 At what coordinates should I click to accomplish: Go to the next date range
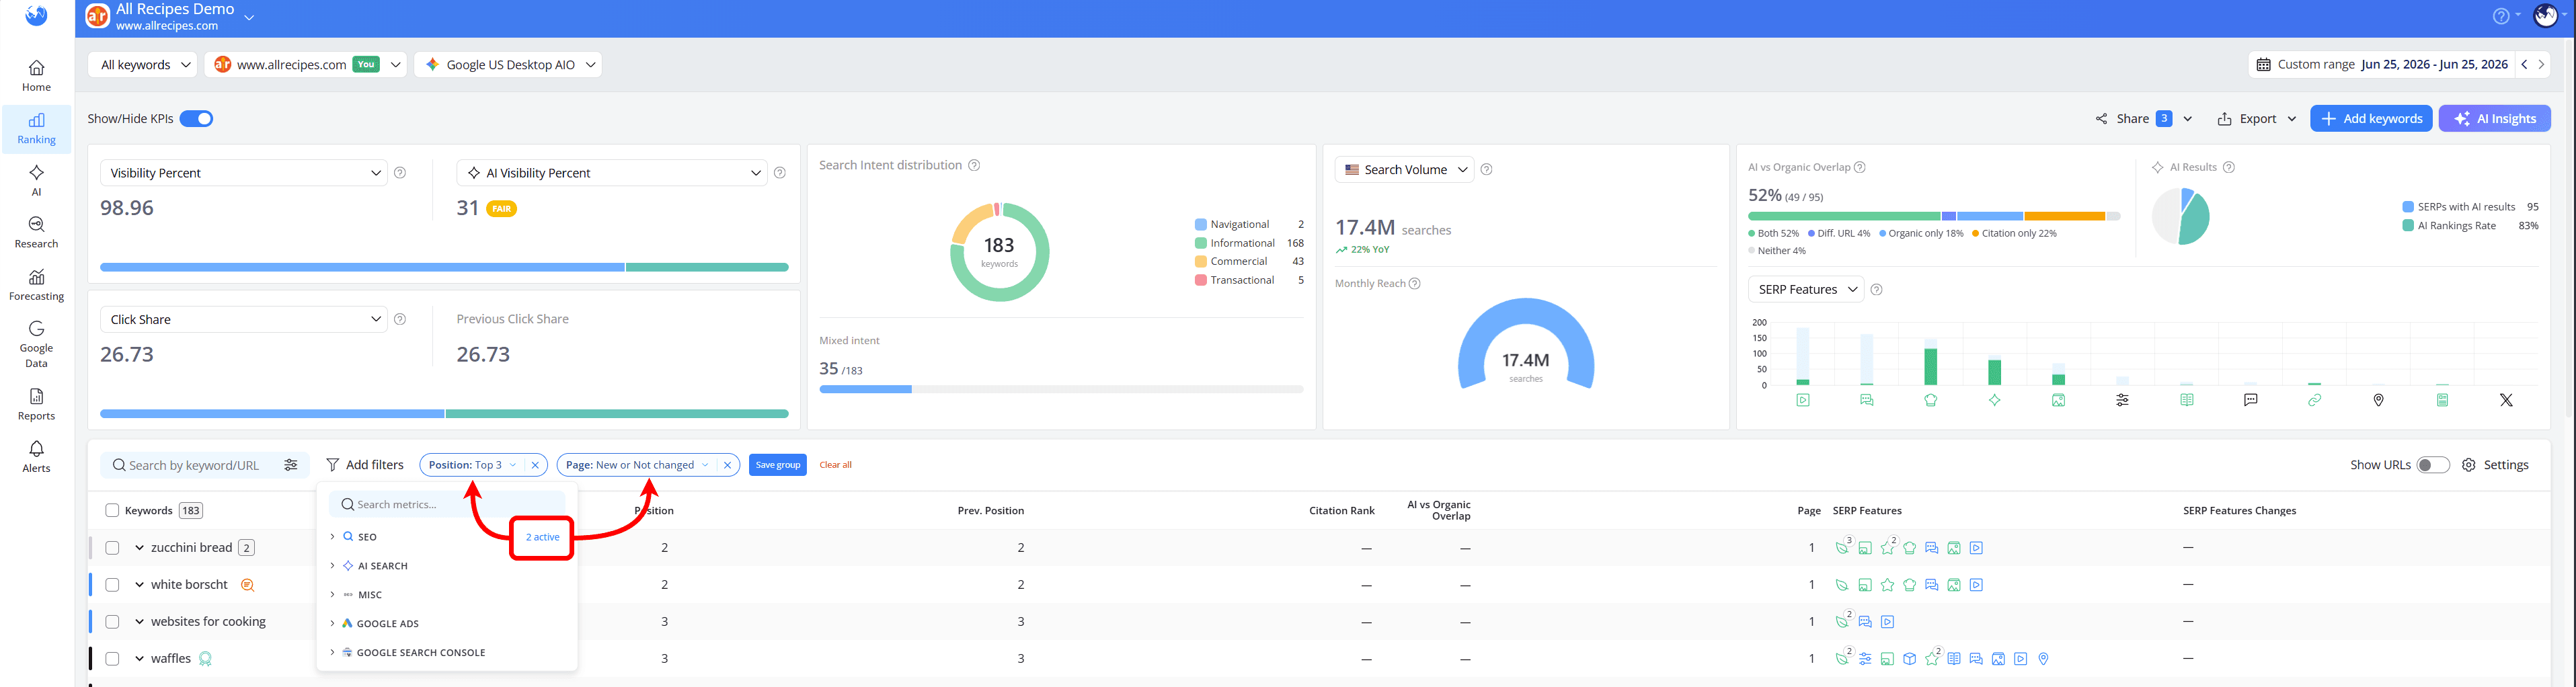point(2541,65)
